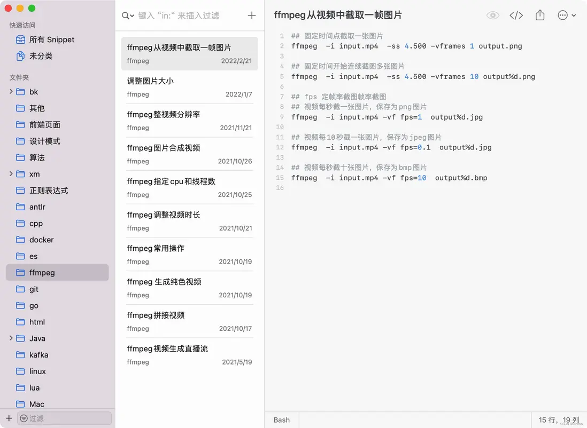Viewport: 587px width, 428px height.
Task: Open the kafka folder
Action: pyautogui.click(x=57, y=355)
